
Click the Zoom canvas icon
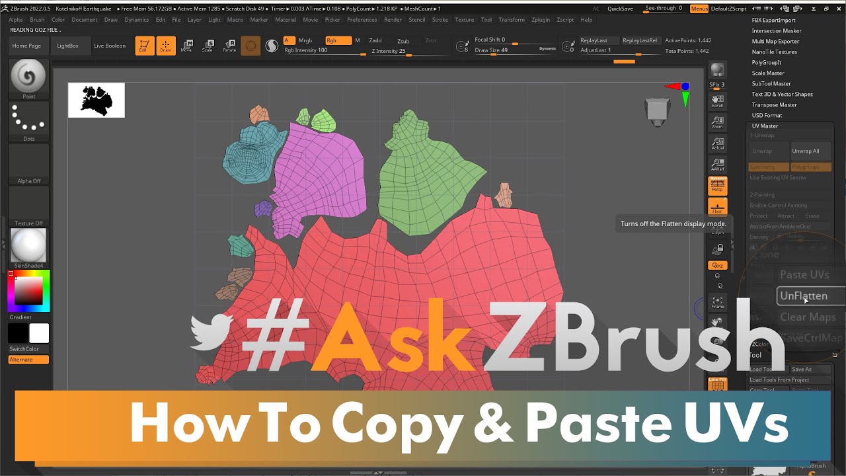[717, 122]
